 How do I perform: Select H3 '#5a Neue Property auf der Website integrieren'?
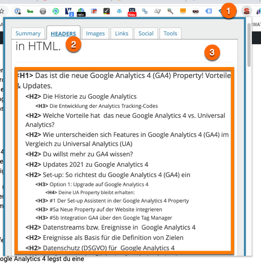pos(99,209)
